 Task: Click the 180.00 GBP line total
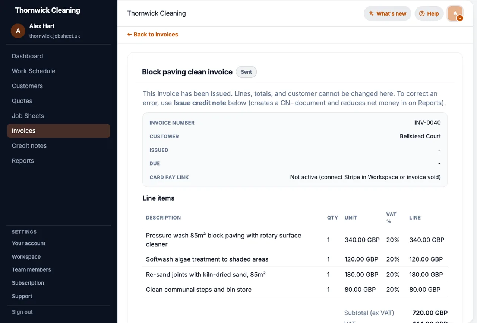click(426, 275)
